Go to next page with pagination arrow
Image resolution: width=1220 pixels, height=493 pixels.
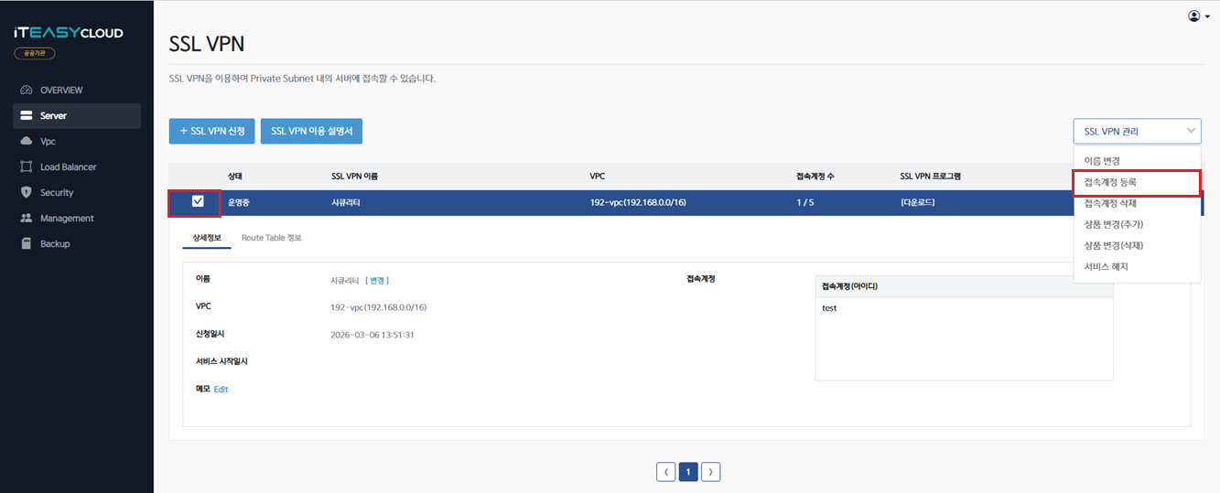[x=710, y=472]
